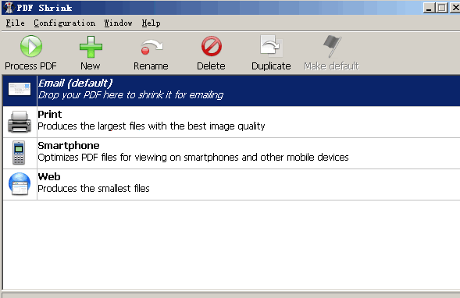Select the Print printer preset icon
The height and width of the screenshot is (298, 460).
(x=20, y=122)
